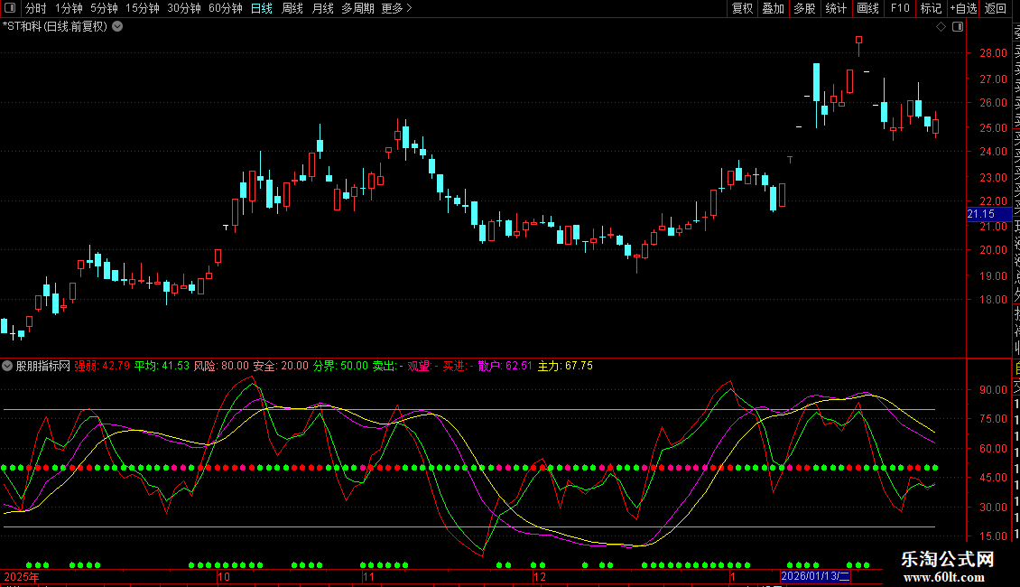
Task: Select the 60分钟 period tab
Action: tap(225, 8)
